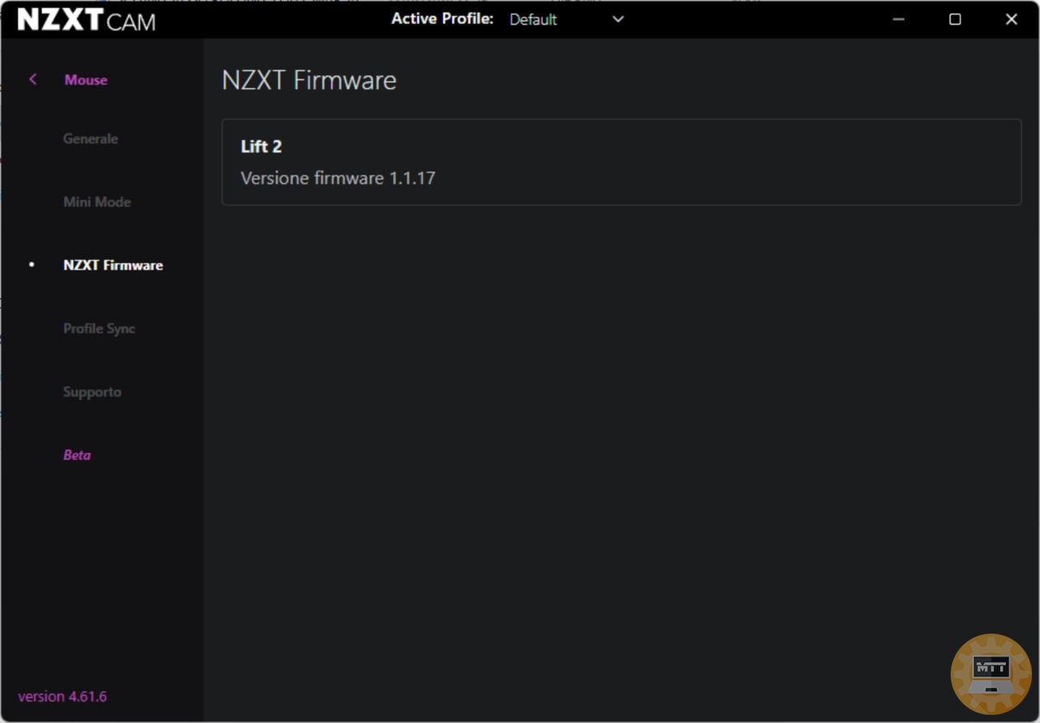Viewport: 1040px width, 723px height.
Task: Click the Mouse header in sidebar
Action: coord(86,80)
